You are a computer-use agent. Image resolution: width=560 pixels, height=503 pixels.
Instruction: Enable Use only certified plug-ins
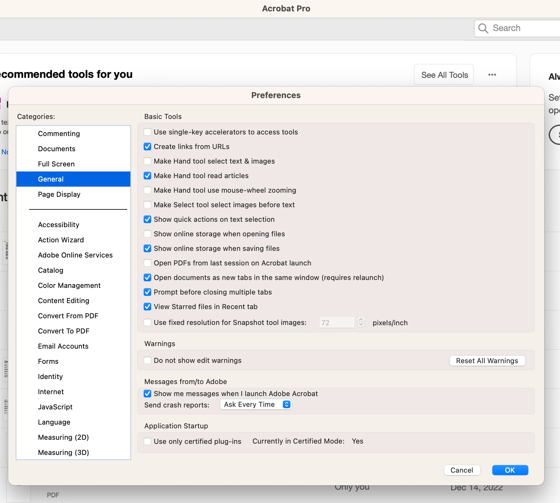pyautogui.click(x=147, y=441)
